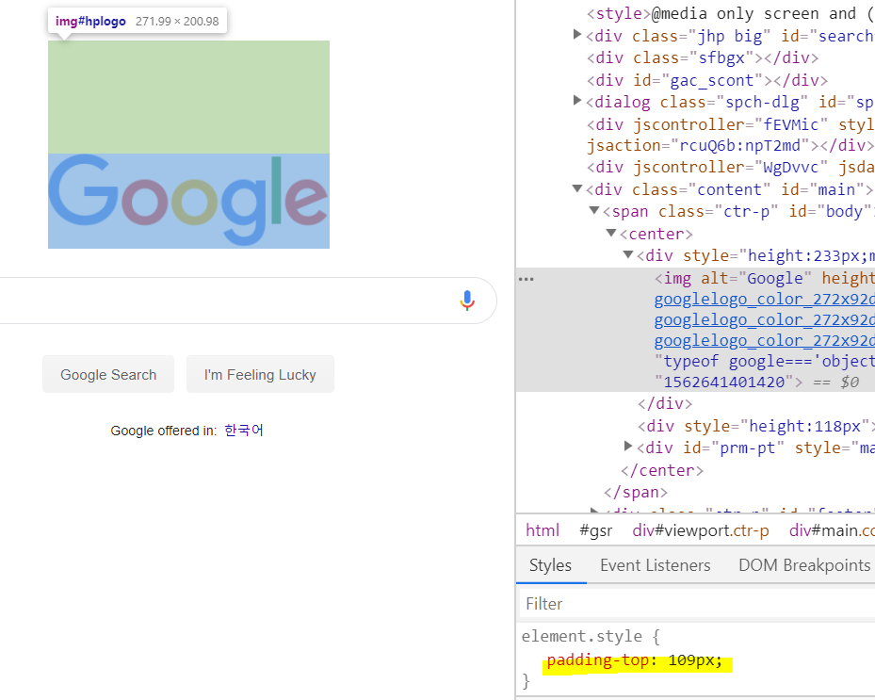Select html in the breadcrumb bar
Image resolution: width=875 pixels, height=700 pixels.
tap(543, 530)
